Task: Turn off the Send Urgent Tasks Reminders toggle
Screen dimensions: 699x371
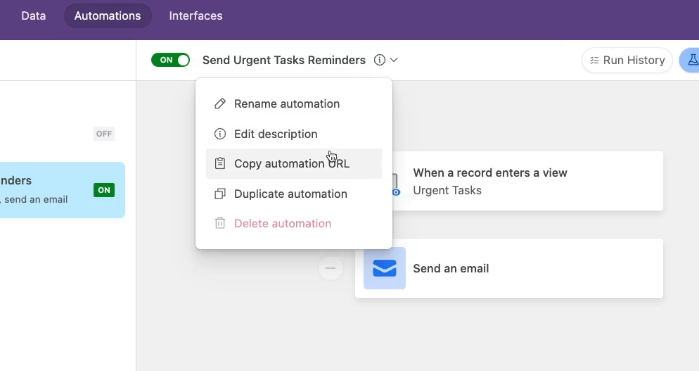Action: (170, 60)
